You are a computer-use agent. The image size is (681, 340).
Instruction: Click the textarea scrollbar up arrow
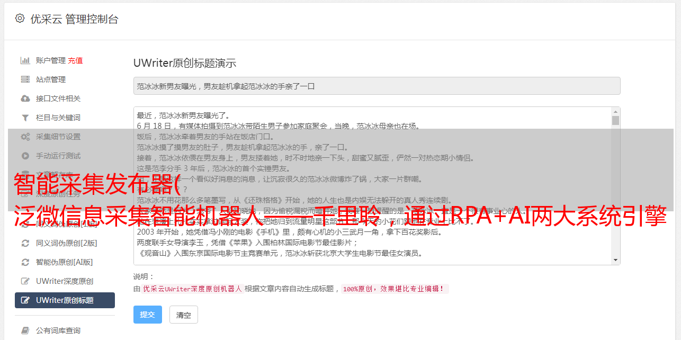point(615,112)
